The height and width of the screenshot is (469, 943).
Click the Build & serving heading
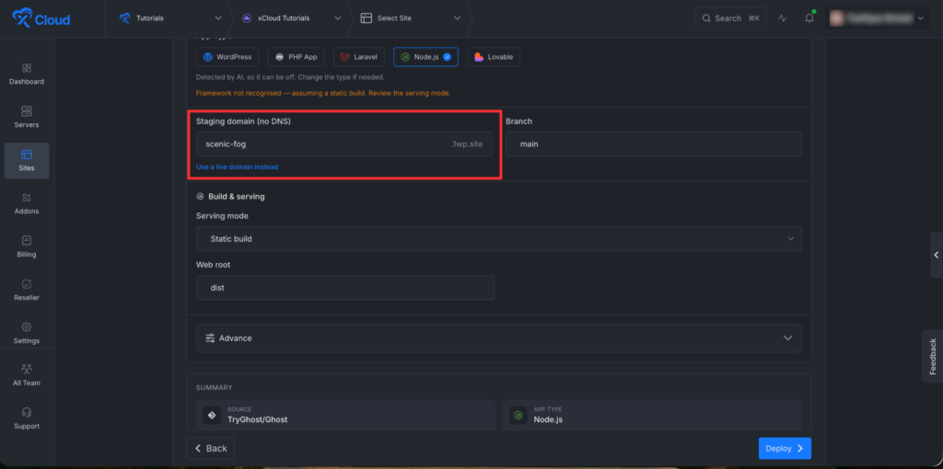[237, 197]
